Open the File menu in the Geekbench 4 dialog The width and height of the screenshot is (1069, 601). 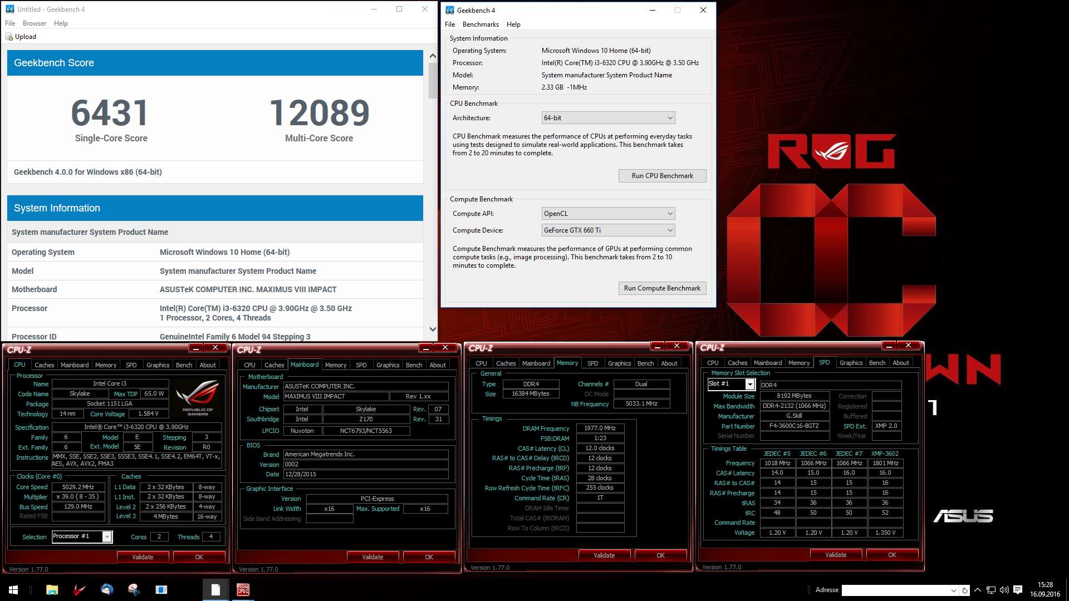pos(450,24)
